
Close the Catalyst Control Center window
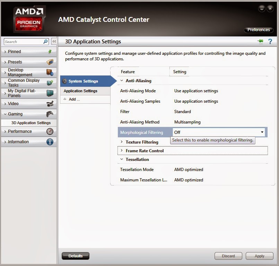270,8
